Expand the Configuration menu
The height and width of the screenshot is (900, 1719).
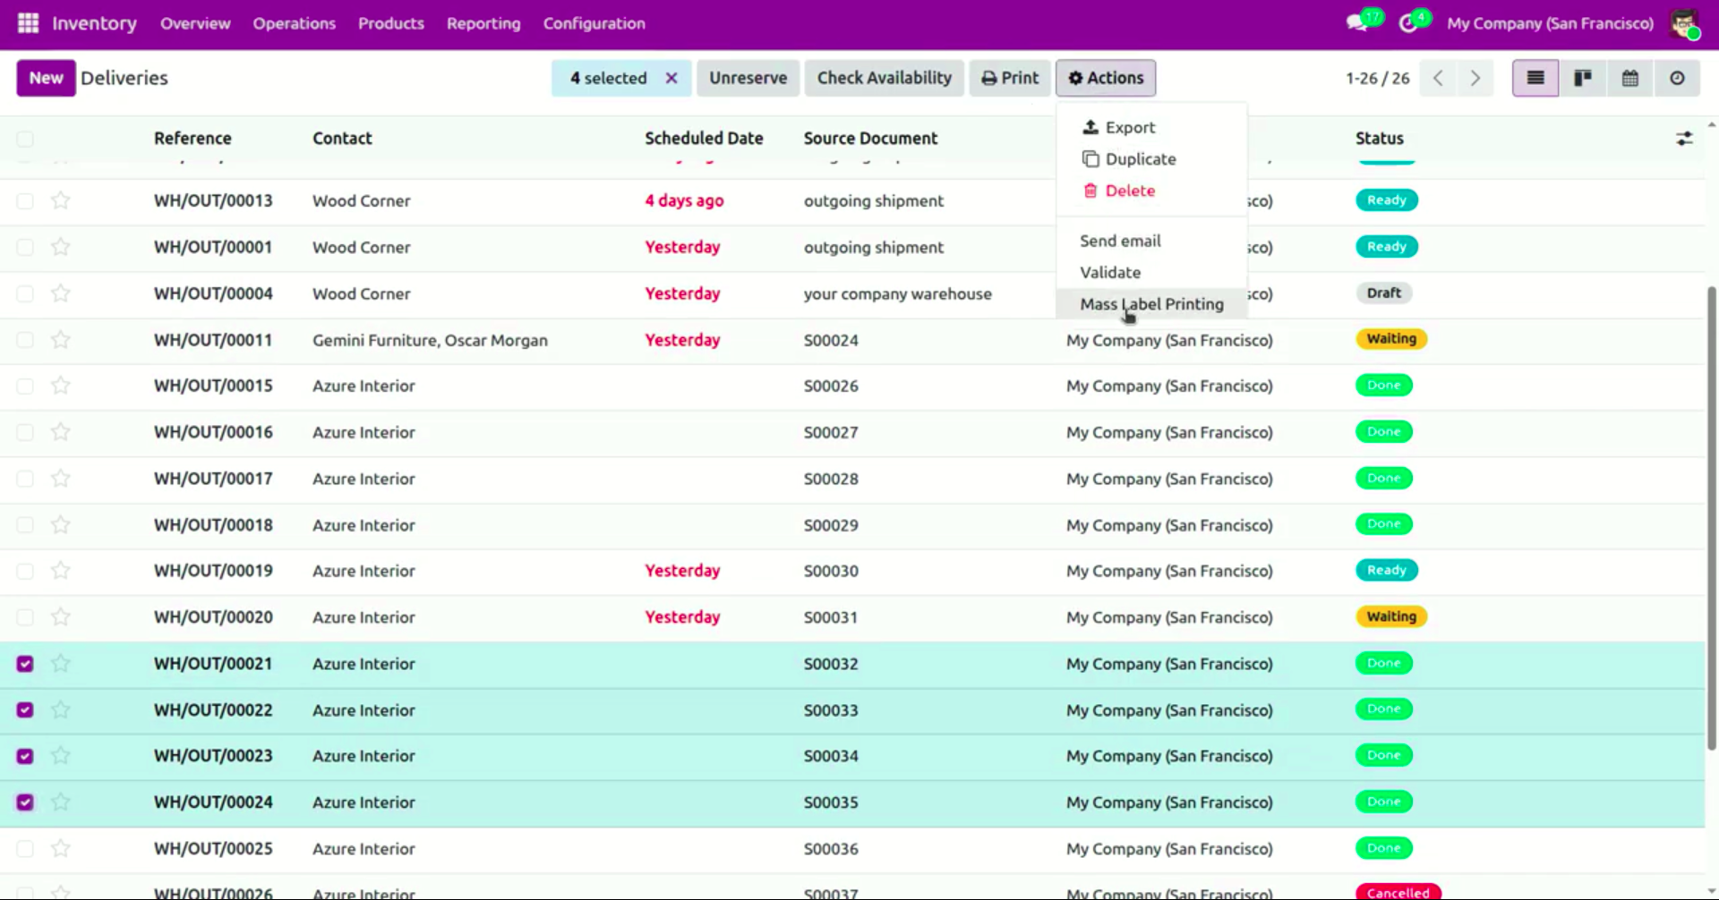tap(594, 23)
